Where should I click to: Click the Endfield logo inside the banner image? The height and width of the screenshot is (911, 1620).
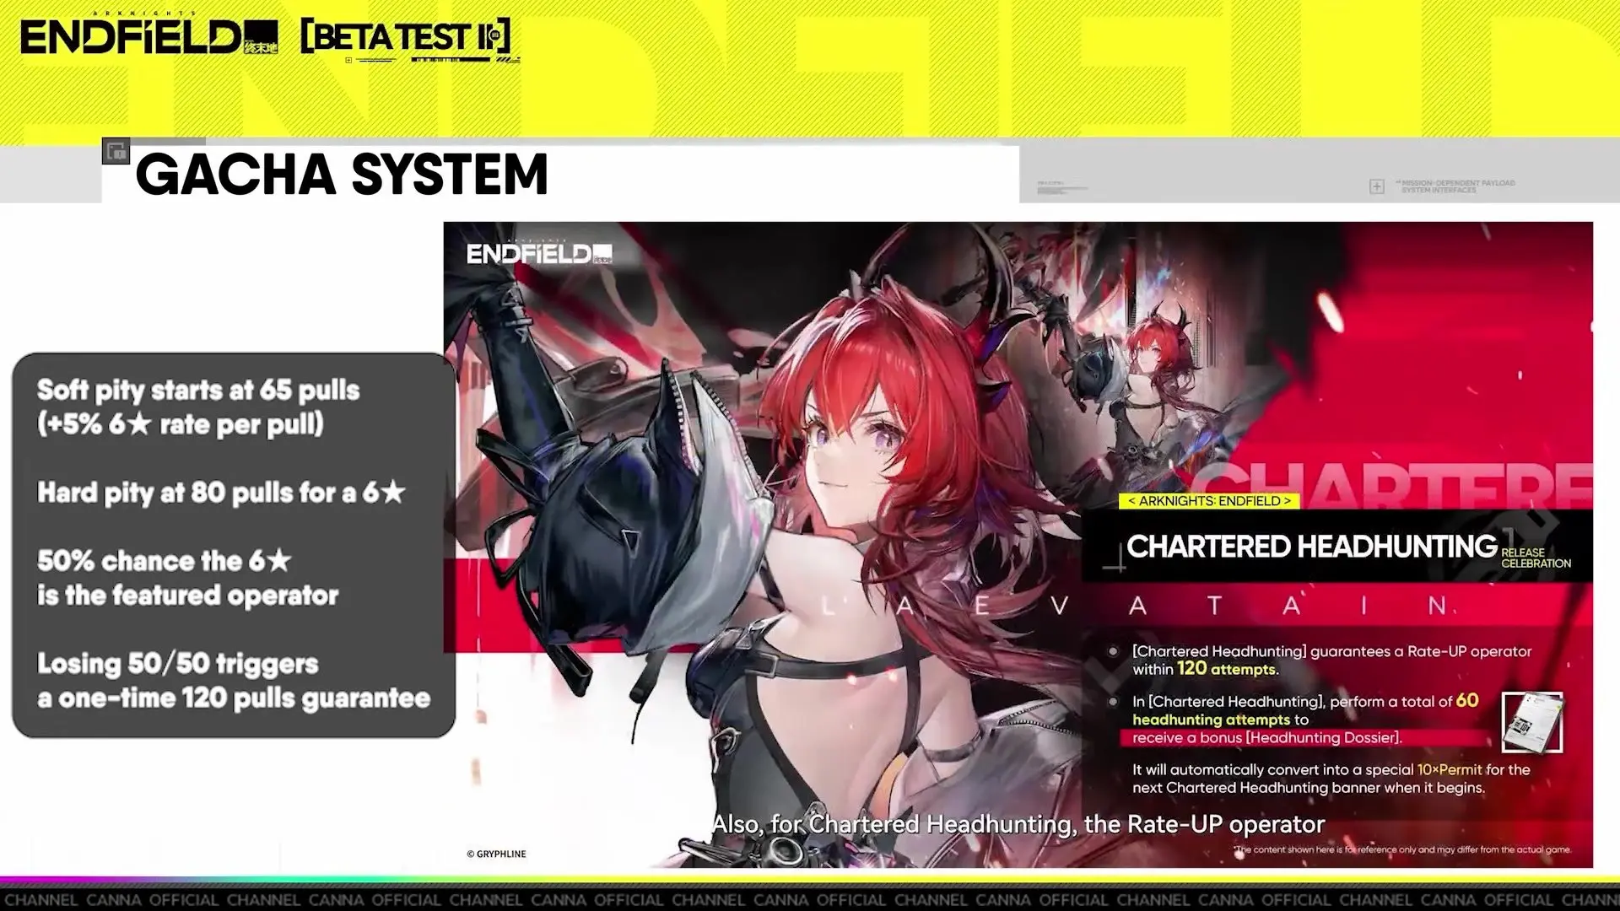539,254
